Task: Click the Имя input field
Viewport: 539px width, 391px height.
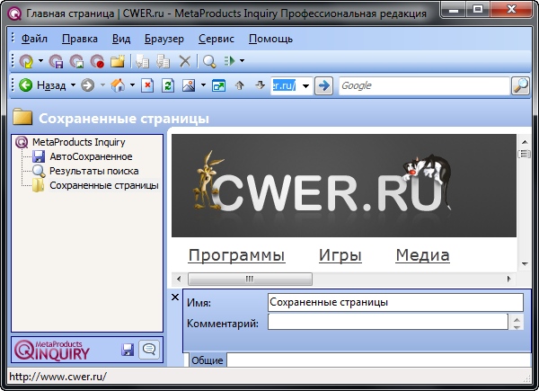Action: click(395, 303)
